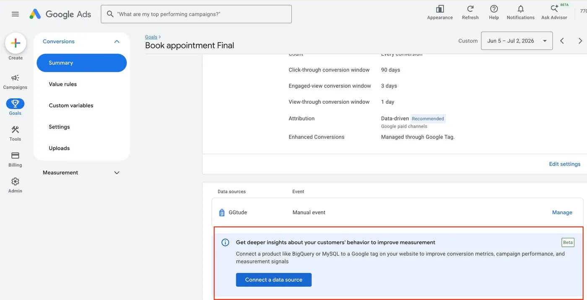Open Ask Advisor beta tool
The image size is (587, 300).
coord(554,12)
